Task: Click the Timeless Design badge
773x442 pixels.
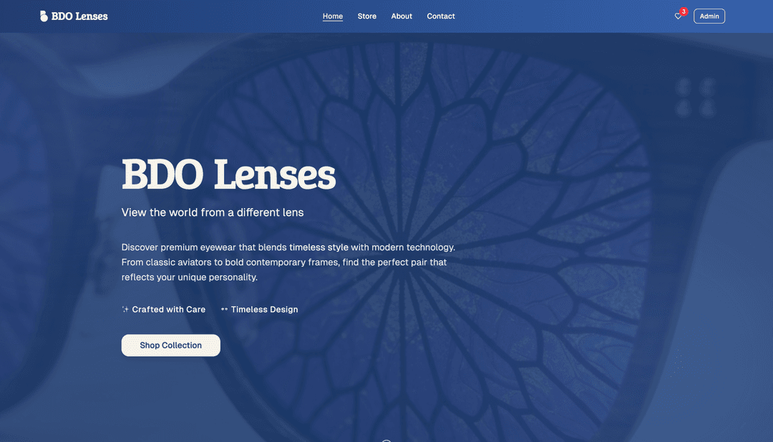Action: click(x=259, y=309)
